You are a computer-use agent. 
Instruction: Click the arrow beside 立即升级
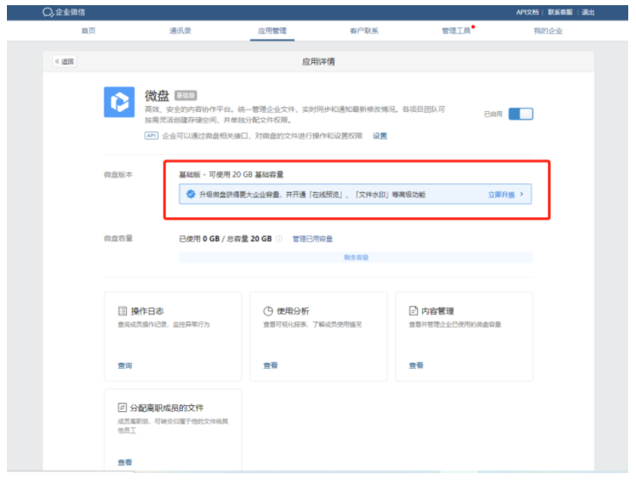point(521,195)
